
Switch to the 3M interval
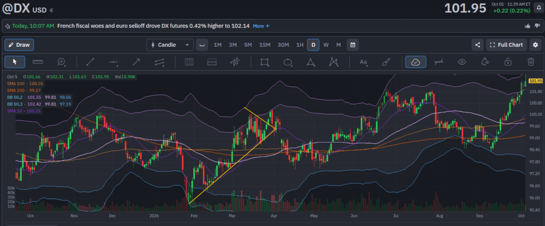(x=233, y=45)
